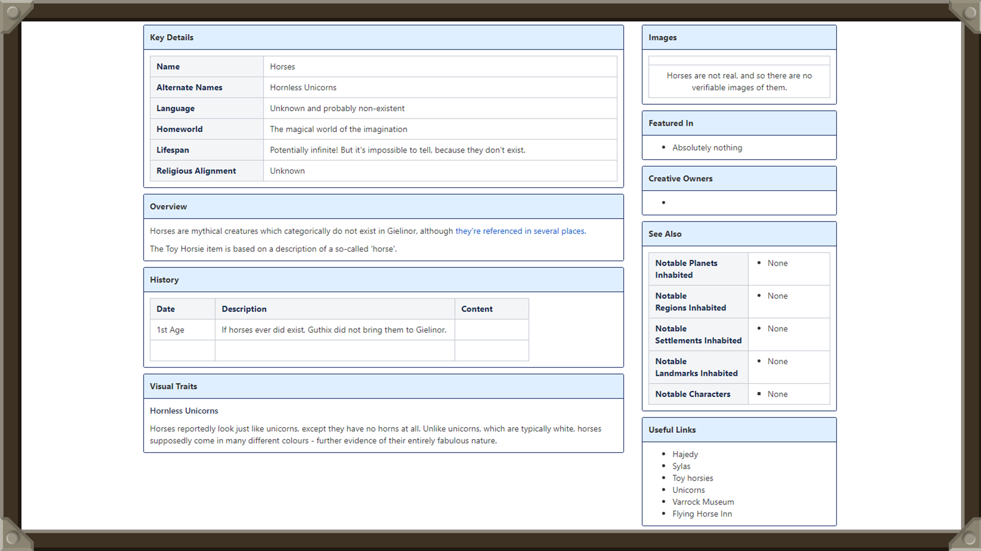Image resolution: width=981 pixels, height=551 pixels.
Task: Click the Religious Alignment label
Action: [x=196, y=171]
